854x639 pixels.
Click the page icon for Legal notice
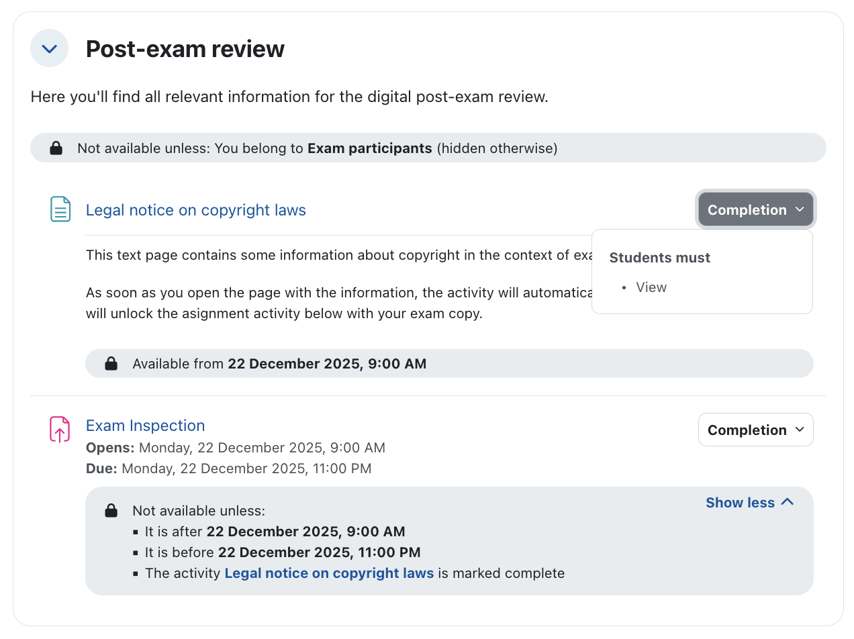60,209
